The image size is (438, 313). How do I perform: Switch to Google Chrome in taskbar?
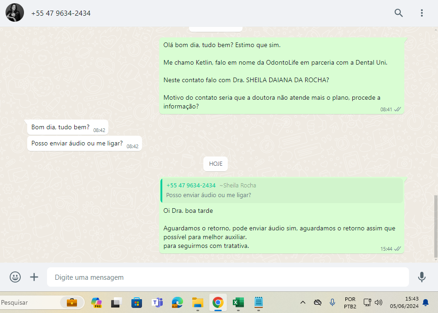pos(218,302)
